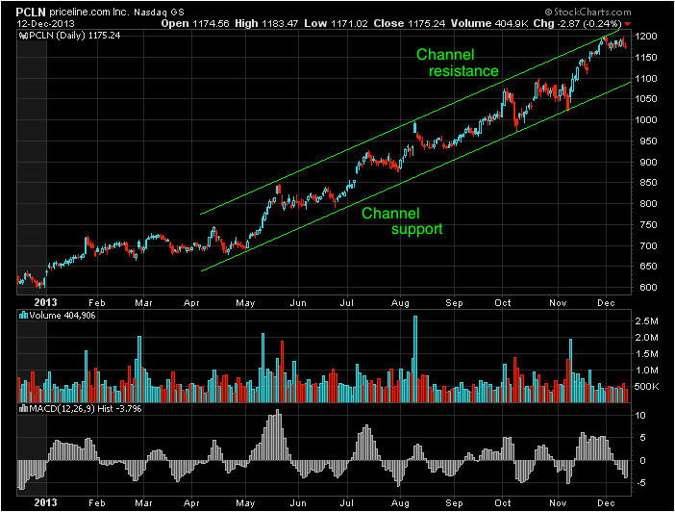
Task: Click the 'Nasdaq GS' exchange label
Action: coord(159,13)
